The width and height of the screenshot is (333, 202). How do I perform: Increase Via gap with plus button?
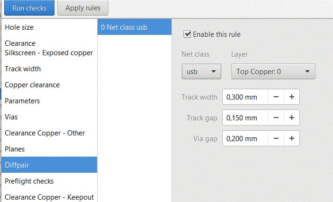[x=292, y=139]
